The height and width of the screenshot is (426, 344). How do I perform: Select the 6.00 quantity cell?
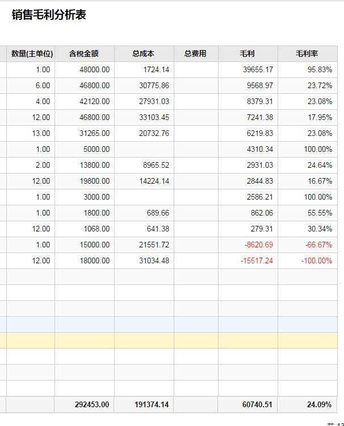[31, 86]
